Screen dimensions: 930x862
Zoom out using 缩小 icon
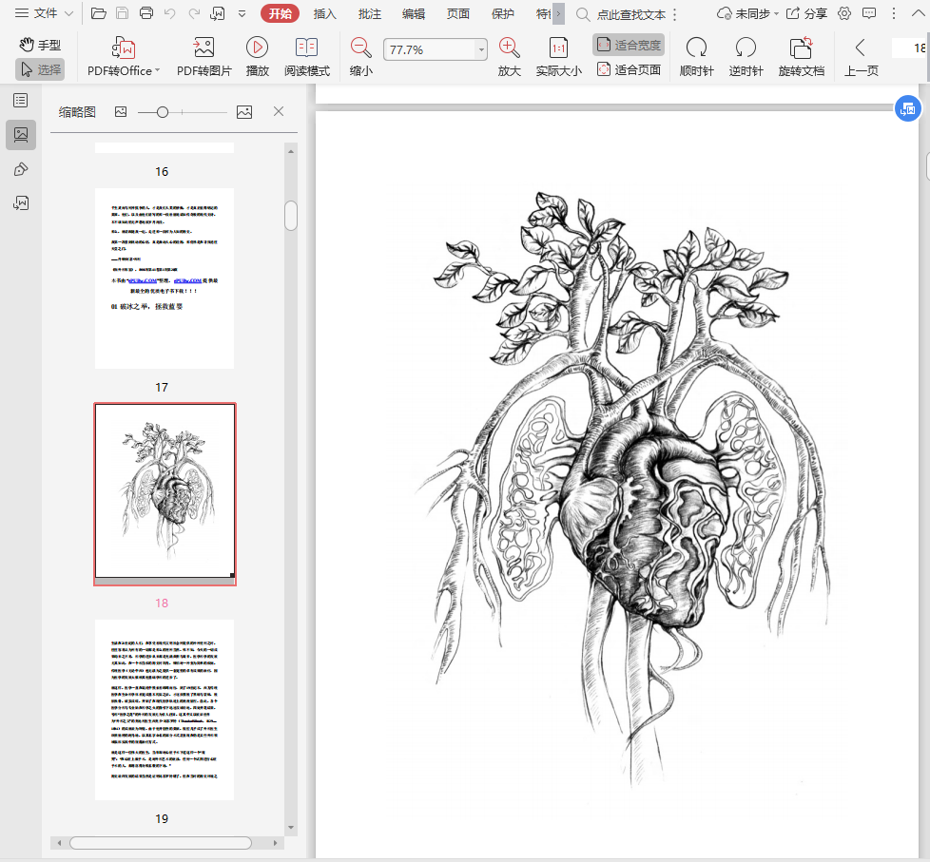click(x=360, y=48)
